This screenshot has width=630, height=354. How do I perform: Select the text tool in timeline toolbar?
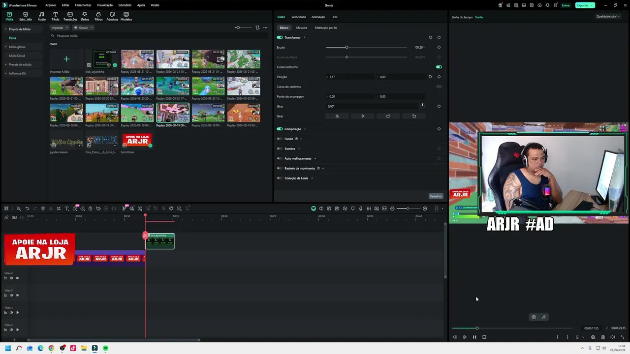66,208
